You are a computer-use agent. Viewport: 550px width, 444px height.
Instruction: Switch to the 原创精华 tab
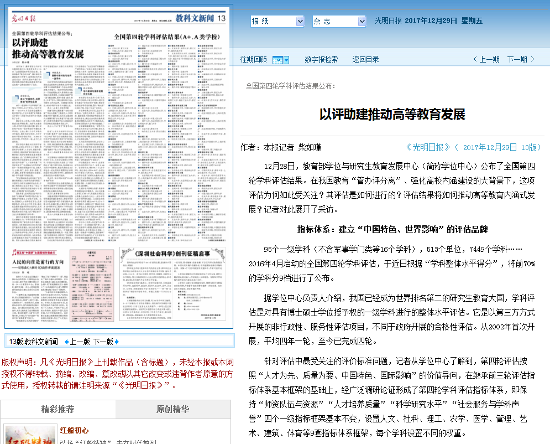pyautogui.click(x=173, y=409)
